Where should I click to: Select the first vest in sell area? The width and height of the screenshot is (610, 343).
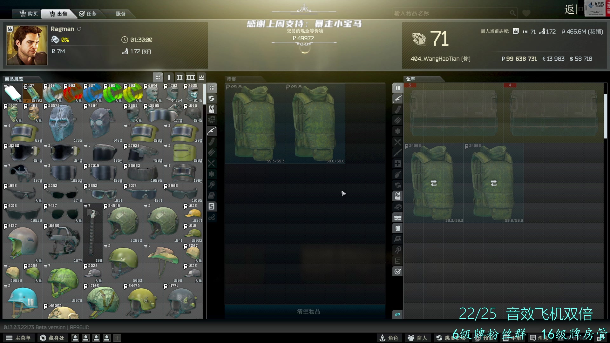tap(255, 124)
